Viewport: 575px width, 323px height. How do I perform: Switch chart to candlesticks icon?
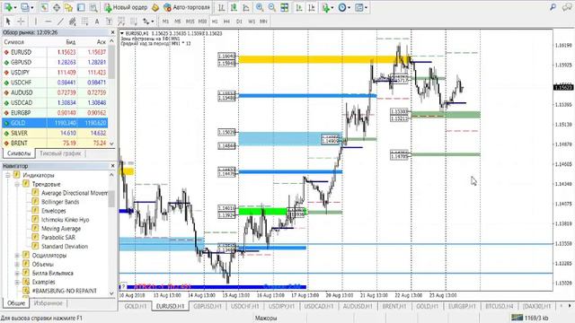coord(234,7)
